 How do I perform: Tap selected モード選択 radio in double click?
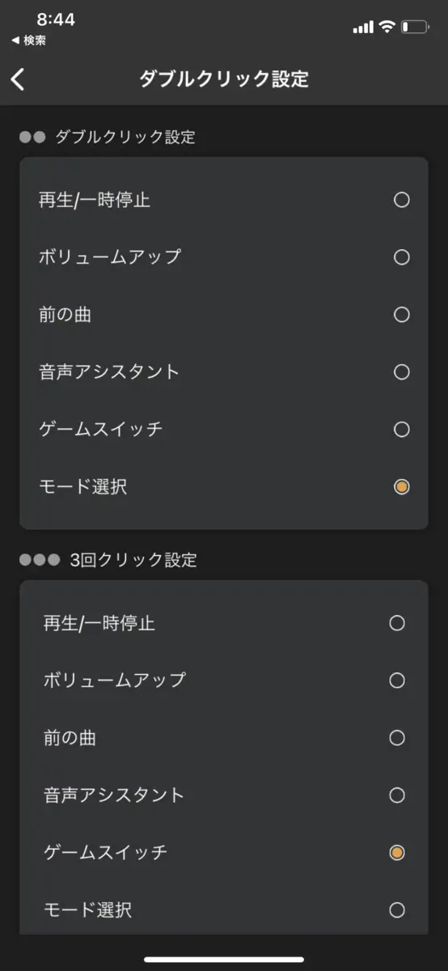pyautogui.click(x=402, y=487)
